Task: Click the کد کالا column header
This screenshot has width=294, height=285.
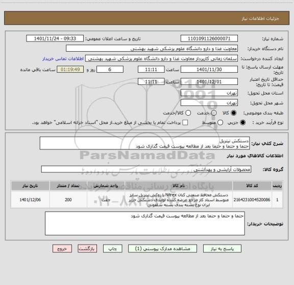Action: (252, 186)
